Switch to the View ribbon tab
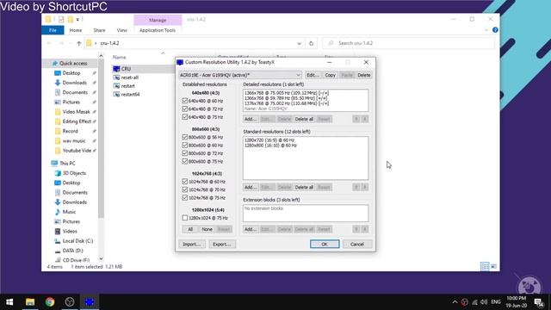 click(x=122, y=30)
